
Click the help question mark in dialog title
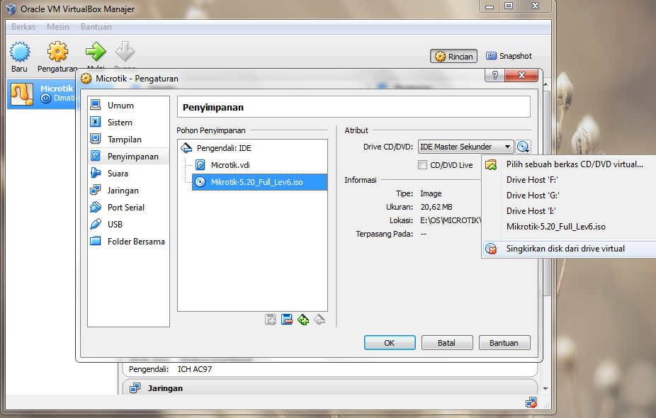[495, 75]
